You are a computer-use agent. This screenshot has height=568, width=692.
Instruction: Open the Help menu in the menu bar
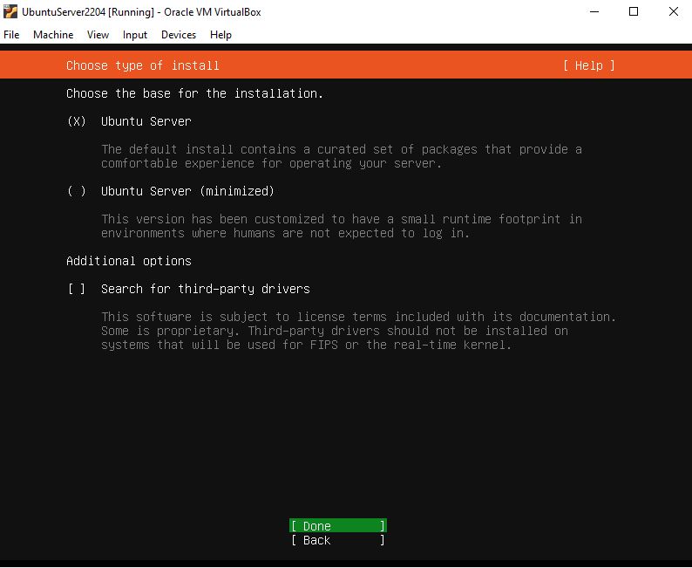pos(220,34)
